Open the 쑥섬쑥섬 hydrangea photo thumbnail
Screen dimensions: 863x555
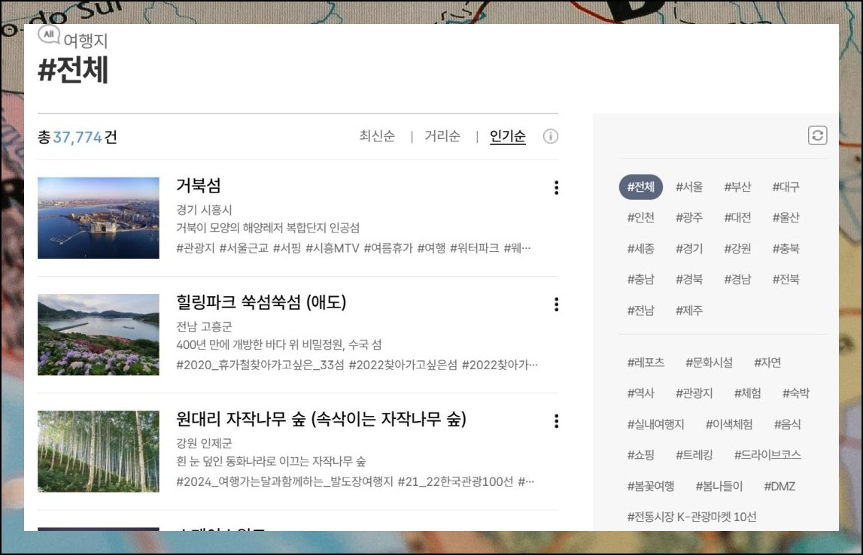99,335
